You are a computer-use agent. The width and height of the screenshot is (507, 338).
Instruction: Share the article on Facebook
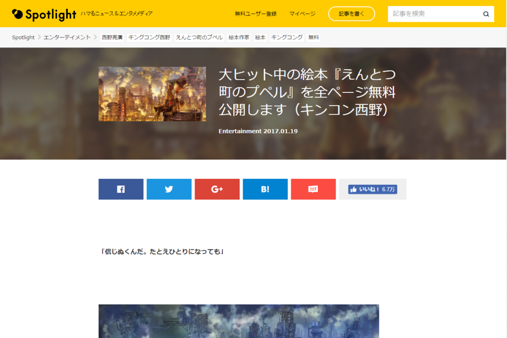(x=121, y=189)
